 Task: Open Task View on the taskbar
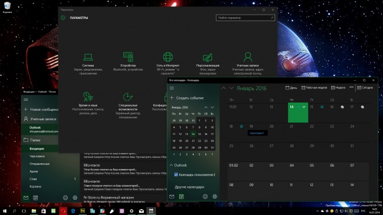click(24, 211)
